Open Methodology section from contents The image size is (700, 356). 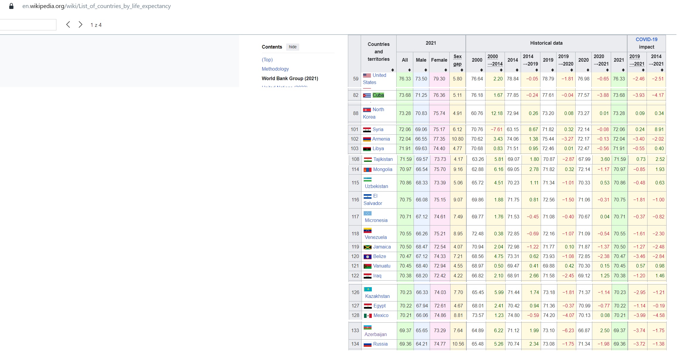point(275,69)
